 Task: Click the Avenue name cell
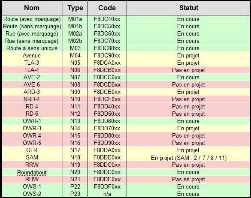[x=32, y=55]
